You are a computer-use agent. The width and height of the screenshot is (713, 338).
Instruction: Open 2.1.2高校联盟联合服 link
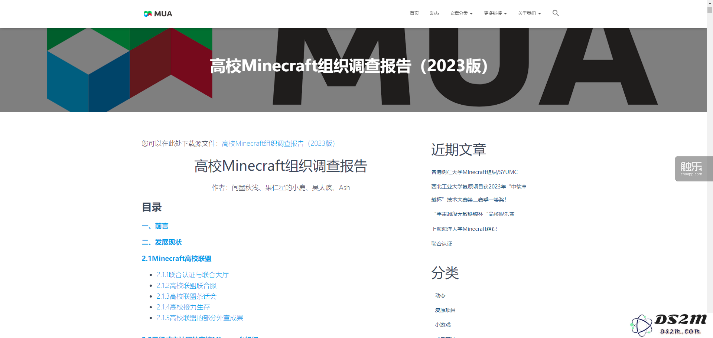click(186, 286)
